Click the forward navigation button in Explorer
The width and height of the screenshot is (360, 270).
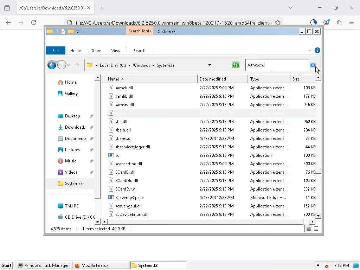62,65
